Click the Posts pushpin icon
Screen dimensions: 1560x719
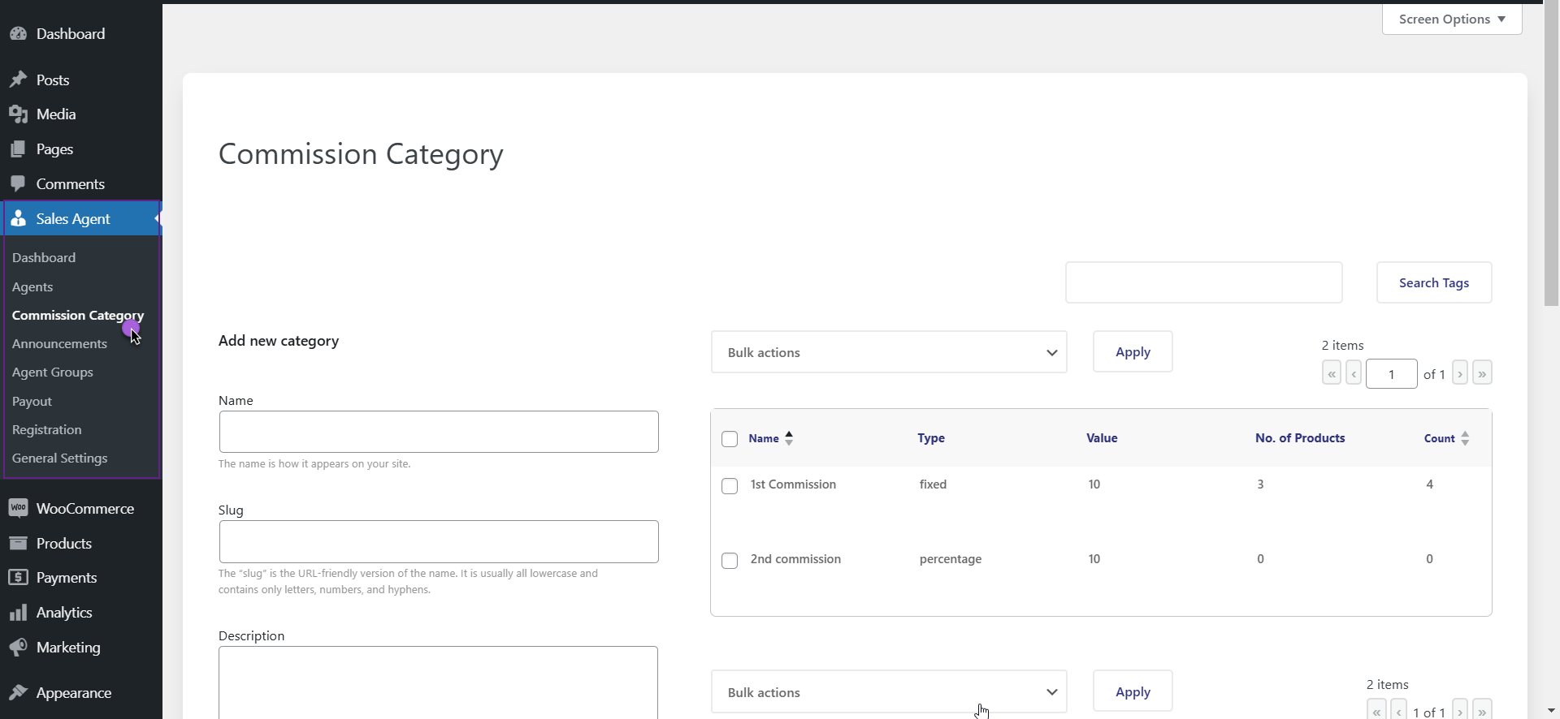(x=18, y=80)
